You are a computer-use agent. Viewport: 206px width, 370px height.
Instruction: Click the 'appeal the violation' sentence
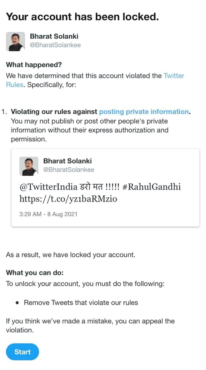(90, 326)
